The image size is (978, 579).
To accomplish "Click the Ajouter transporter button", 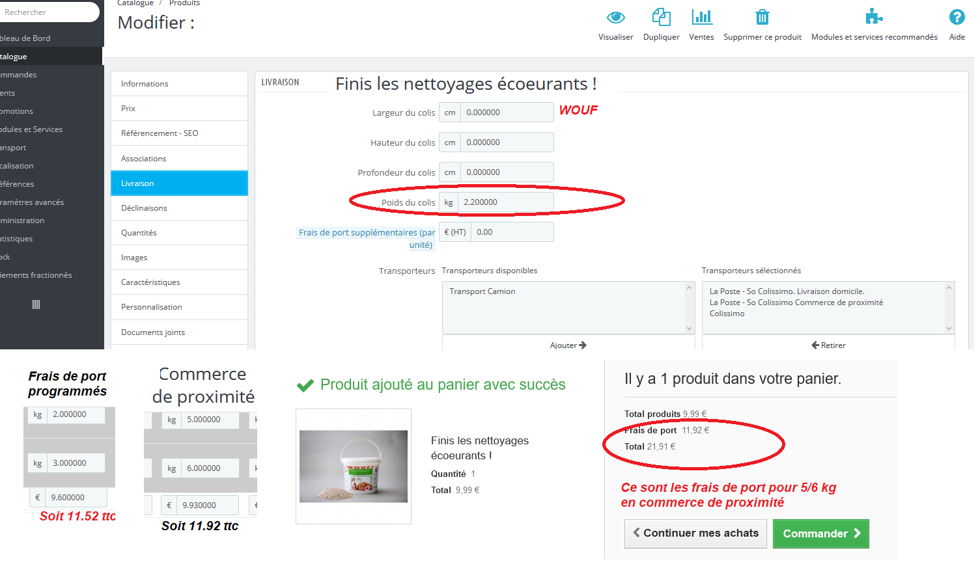I will click(x=568, y=345).
